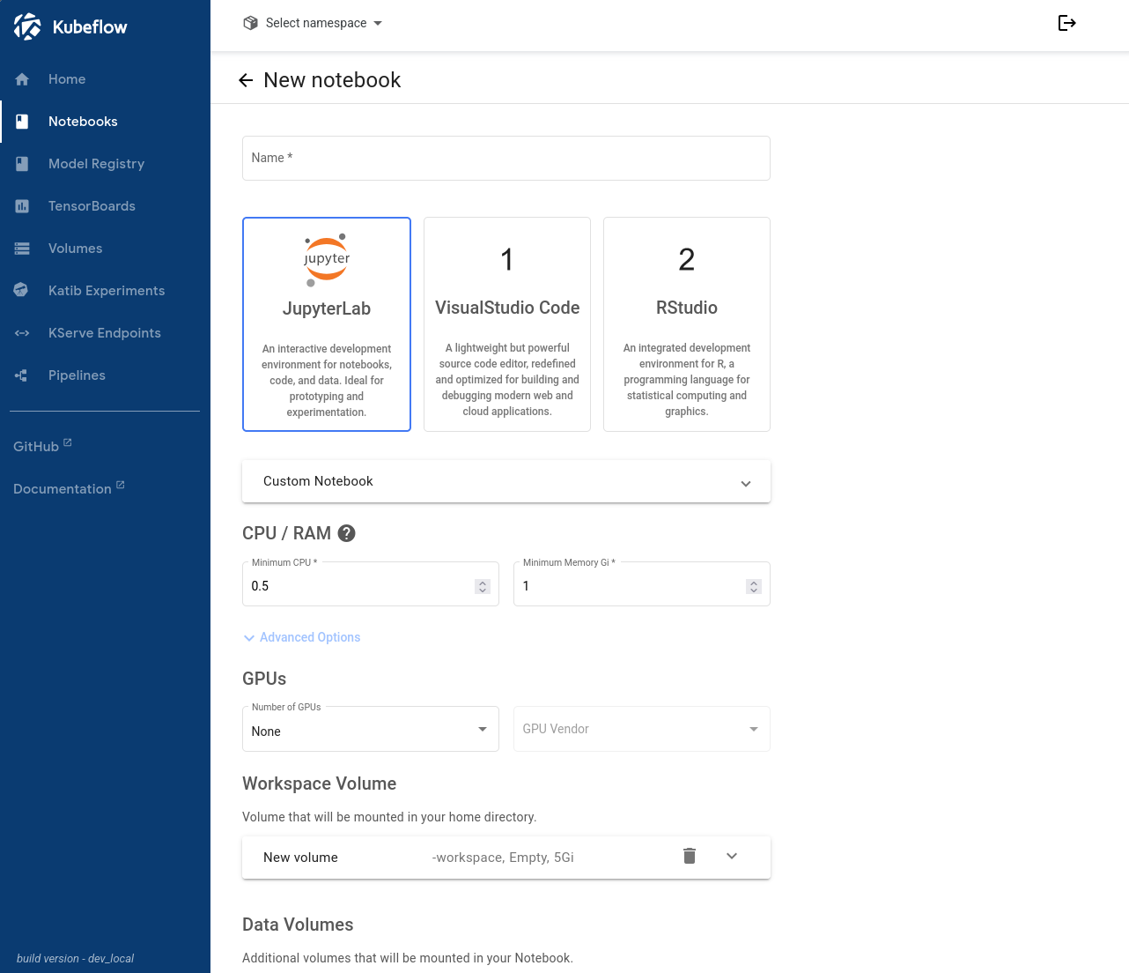Open the Number of GPUs dropdown
The image size is (1129, 973).
[x=371, y=730]
